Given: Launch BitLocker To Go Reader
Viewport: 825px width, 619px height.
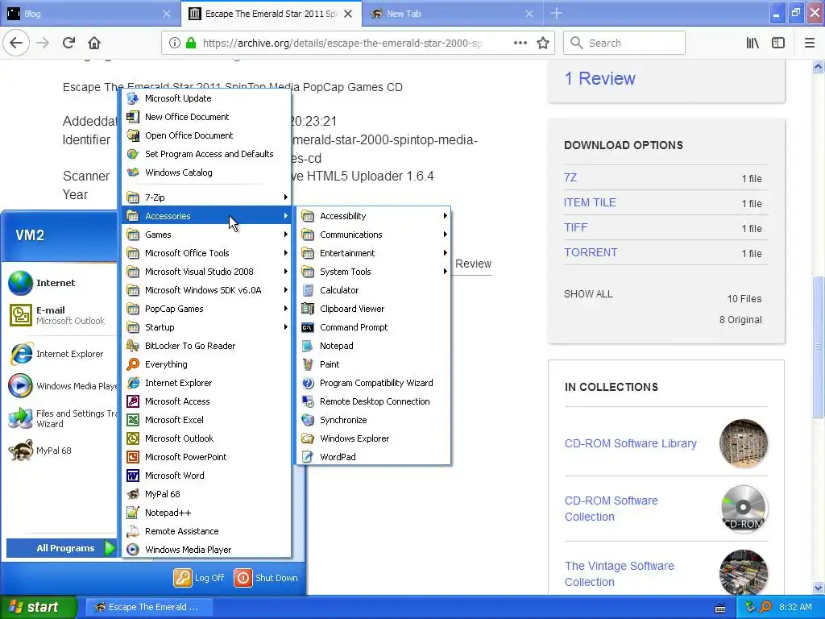Looking at the screenshot, I should [206, 346].
